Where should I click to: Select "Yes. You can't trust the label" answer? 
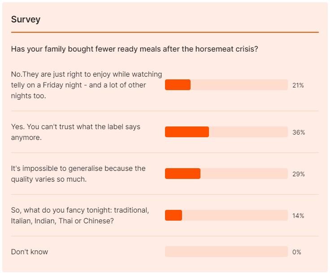pos(75,132)
